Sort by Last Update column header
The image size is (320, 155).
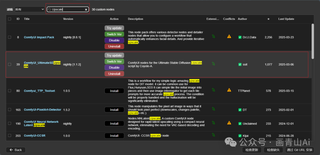click(286, 19)
